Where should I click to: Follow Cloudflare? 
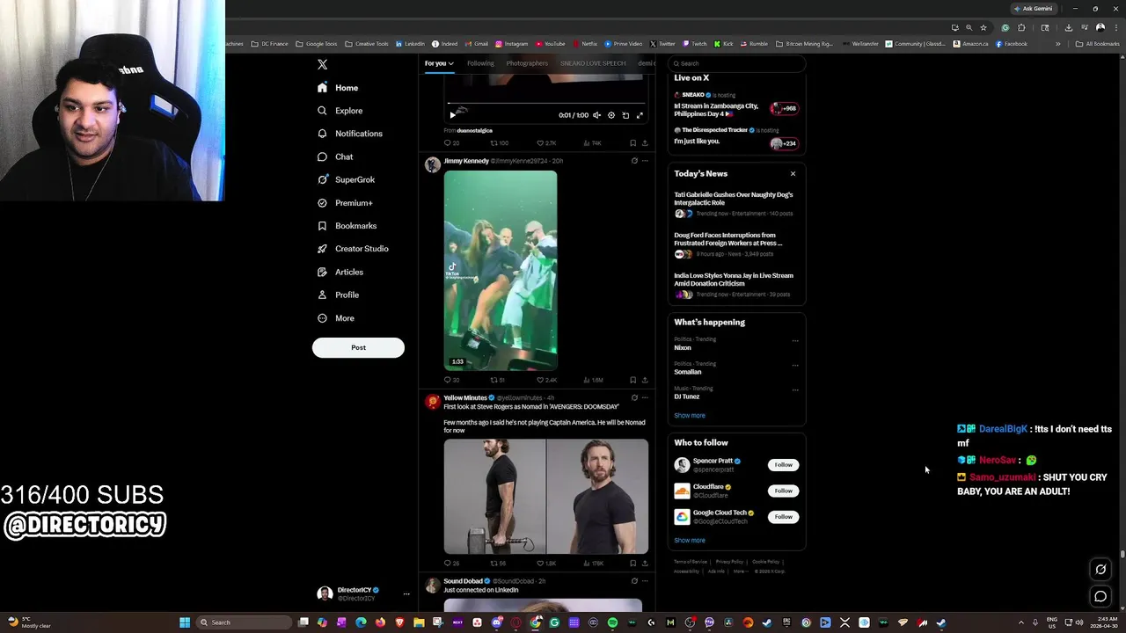pos(783,491)
